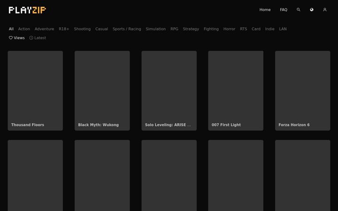Filter by Fighting category
The height and width of the screenshot is (211, 338).
click(x=211, y=29)
